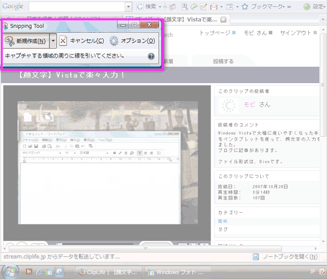The height and width of the screenshot is (279, 327).
Task: Open the new-snip type dropdown arrow
Action: coord(53,41)
